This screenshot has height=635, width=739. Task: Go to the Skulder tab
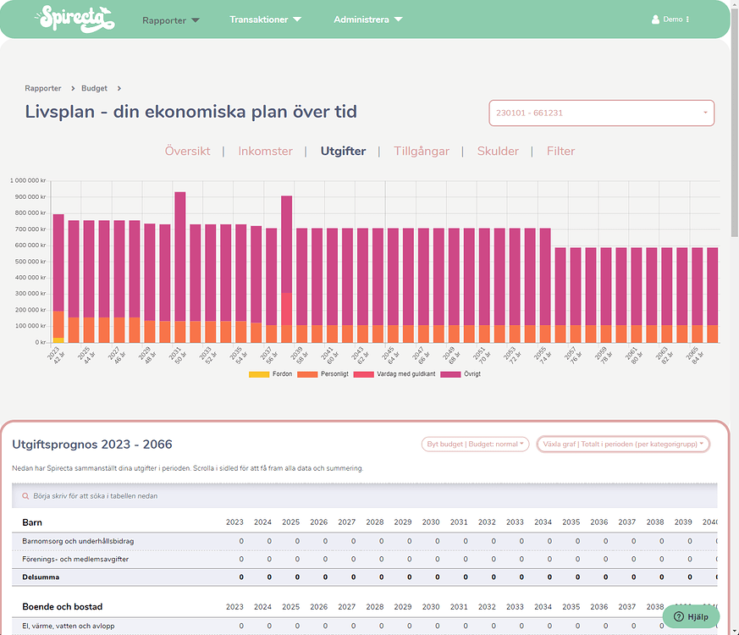[498, 152]
